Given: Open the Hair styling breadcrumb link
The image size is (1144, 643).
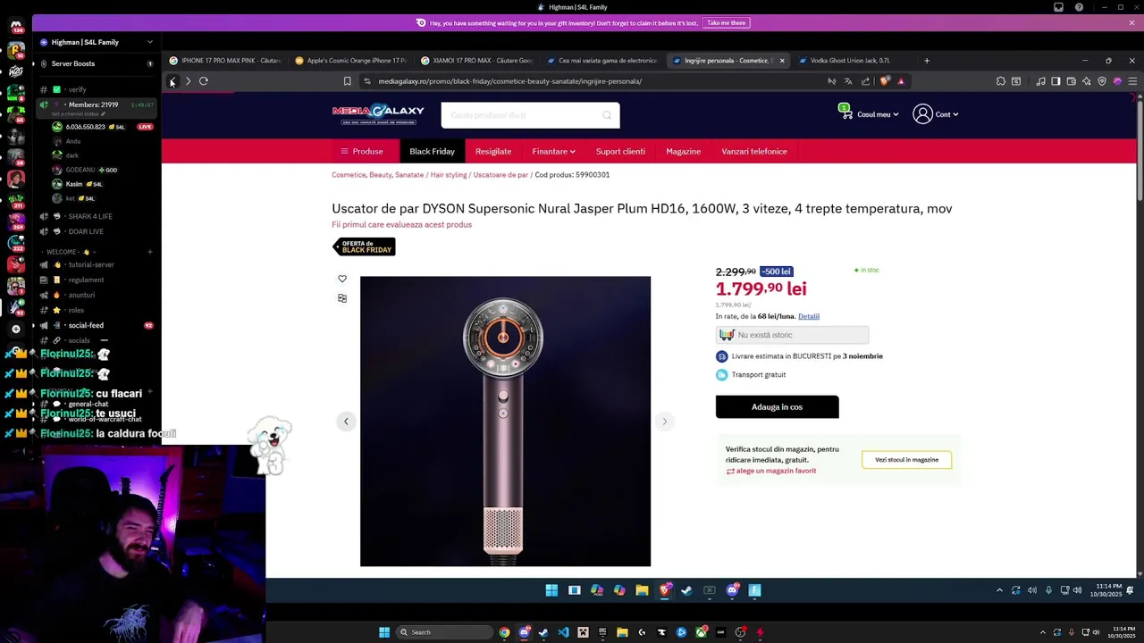Looking at the screenshot, I should click(x=449, y=175).
